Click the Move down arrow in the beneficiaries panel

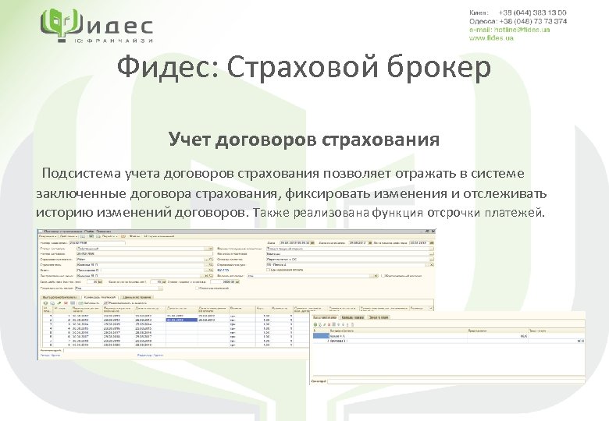[x=343, y=324]
